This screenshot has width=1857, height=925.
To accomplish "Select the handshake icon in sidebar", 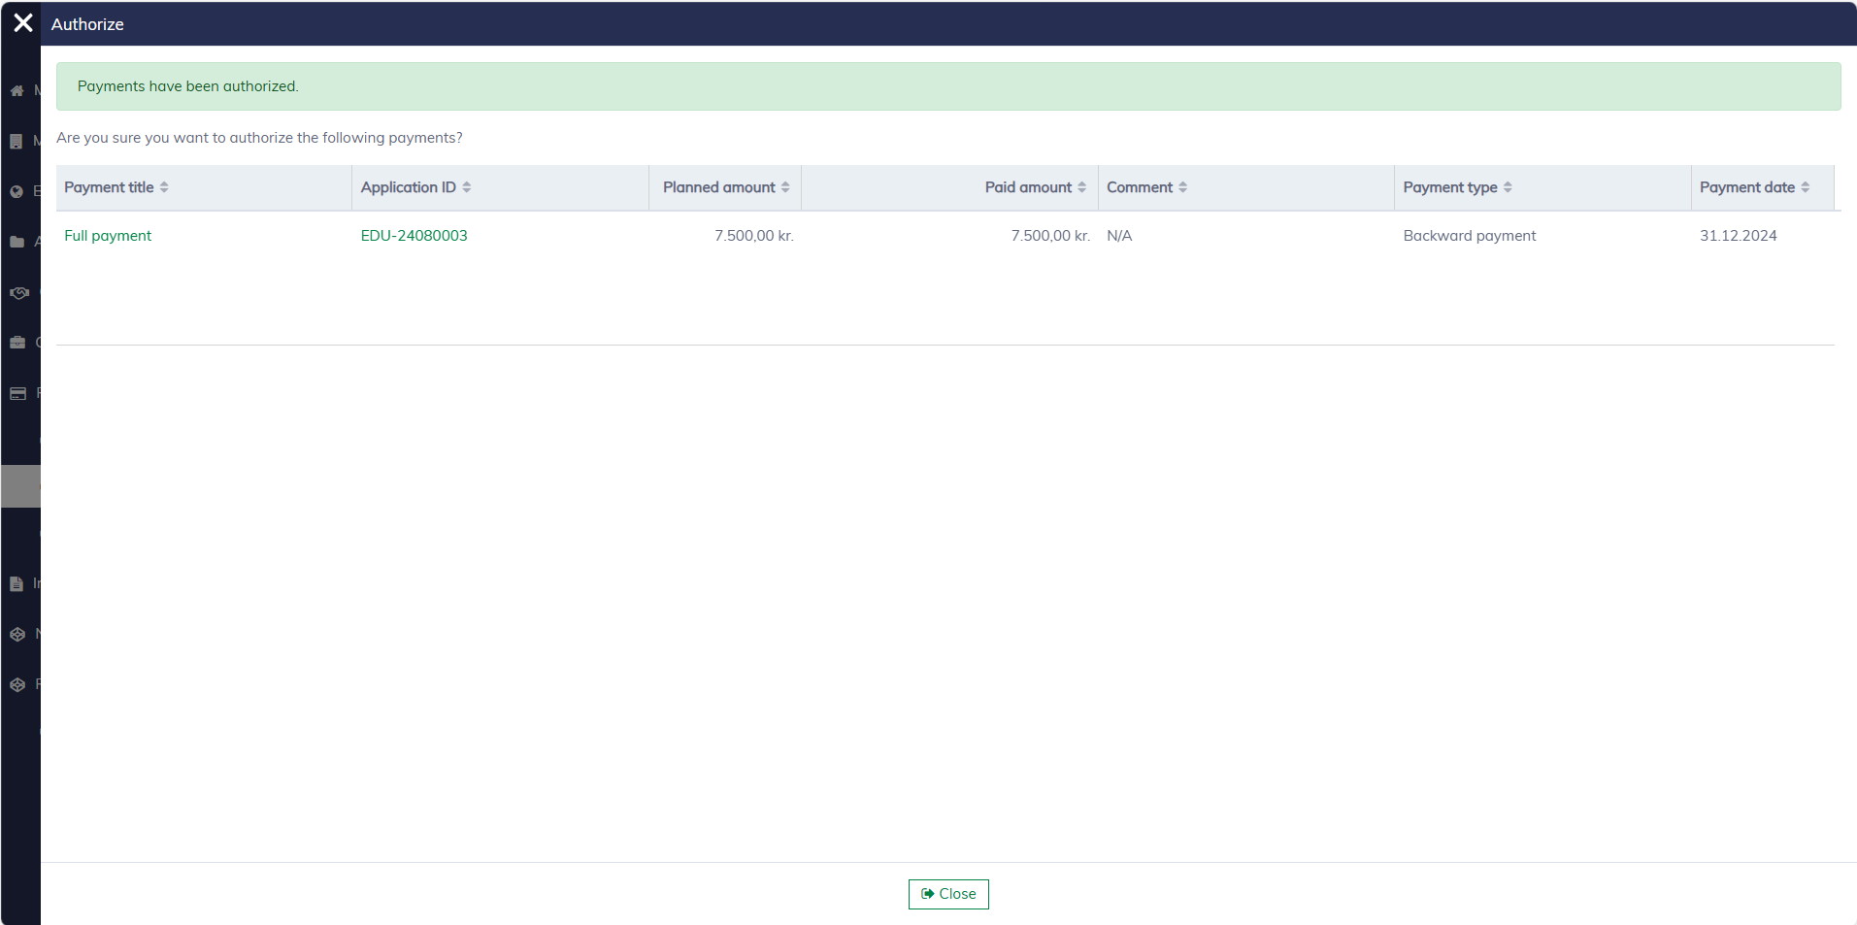I will 18,292.
